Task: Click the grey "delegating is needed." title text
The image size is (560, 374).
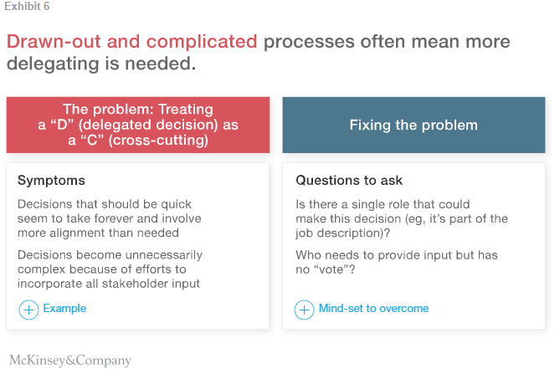Action: 102,64
